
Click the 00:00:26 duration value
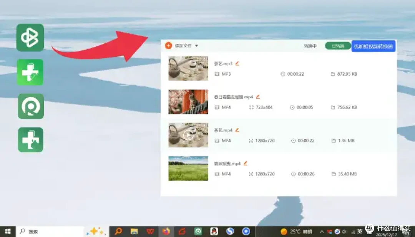click(x=306, y=174)
